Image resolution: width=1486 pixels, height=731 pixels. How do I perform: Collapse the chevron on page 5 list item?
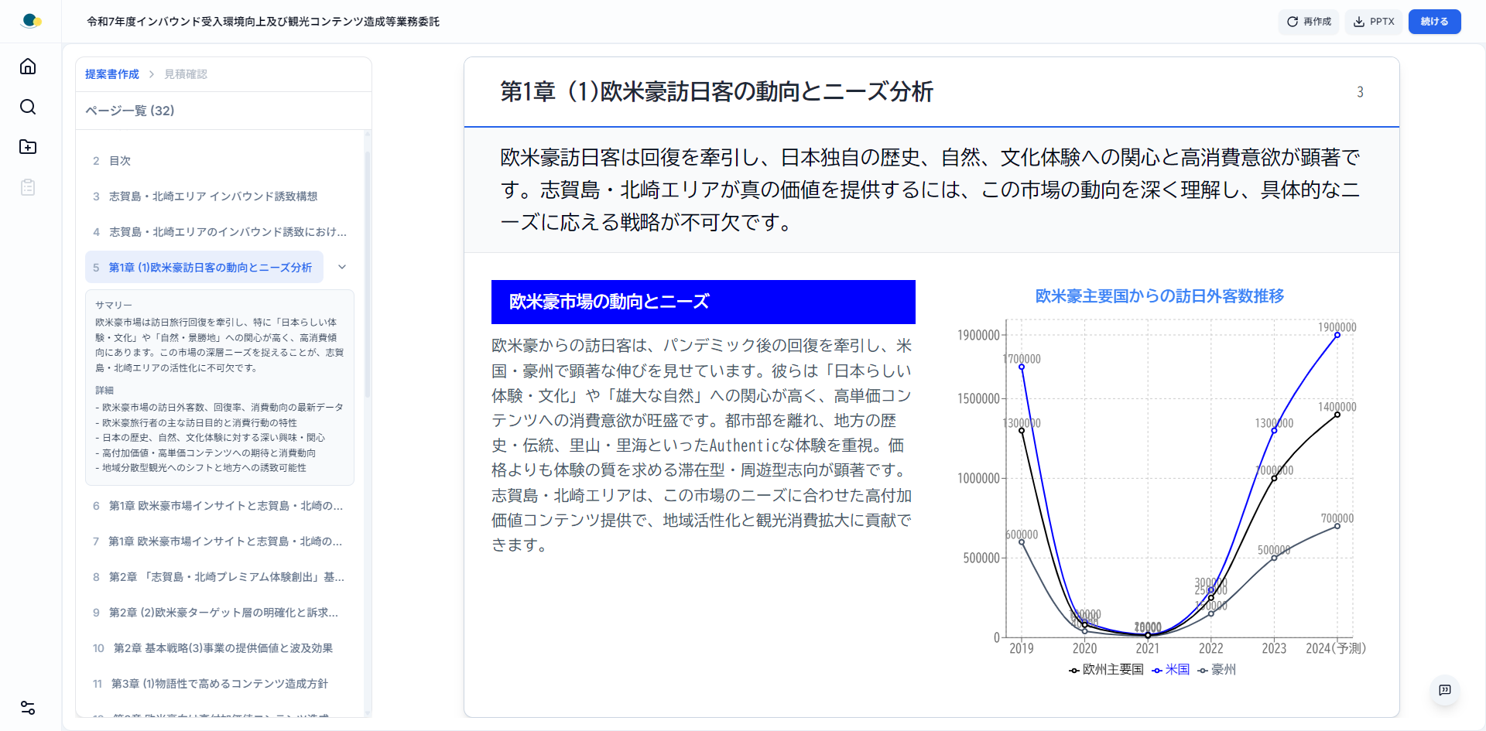click(341, 267)
